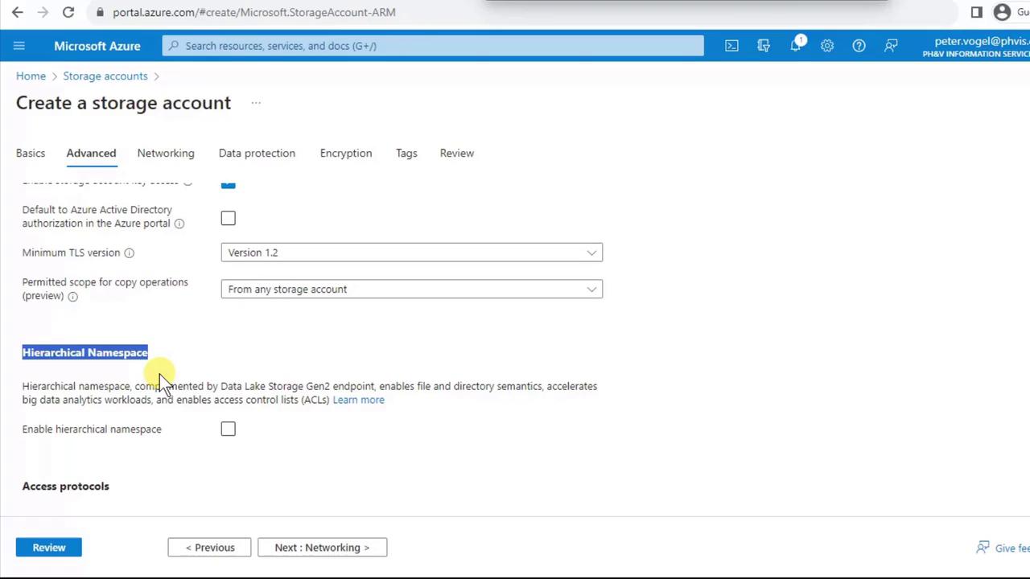Select the Advanced tab
1030x579 pixels.
coord(91,153)
